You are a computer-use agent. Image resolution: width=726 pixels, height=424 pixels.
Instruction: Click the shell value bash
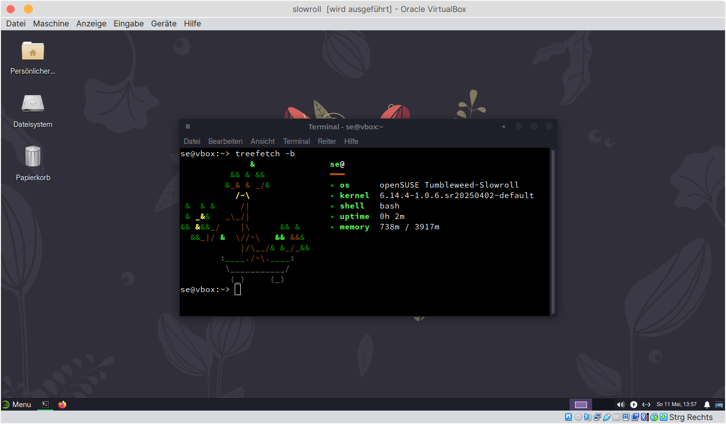[390, 206]
